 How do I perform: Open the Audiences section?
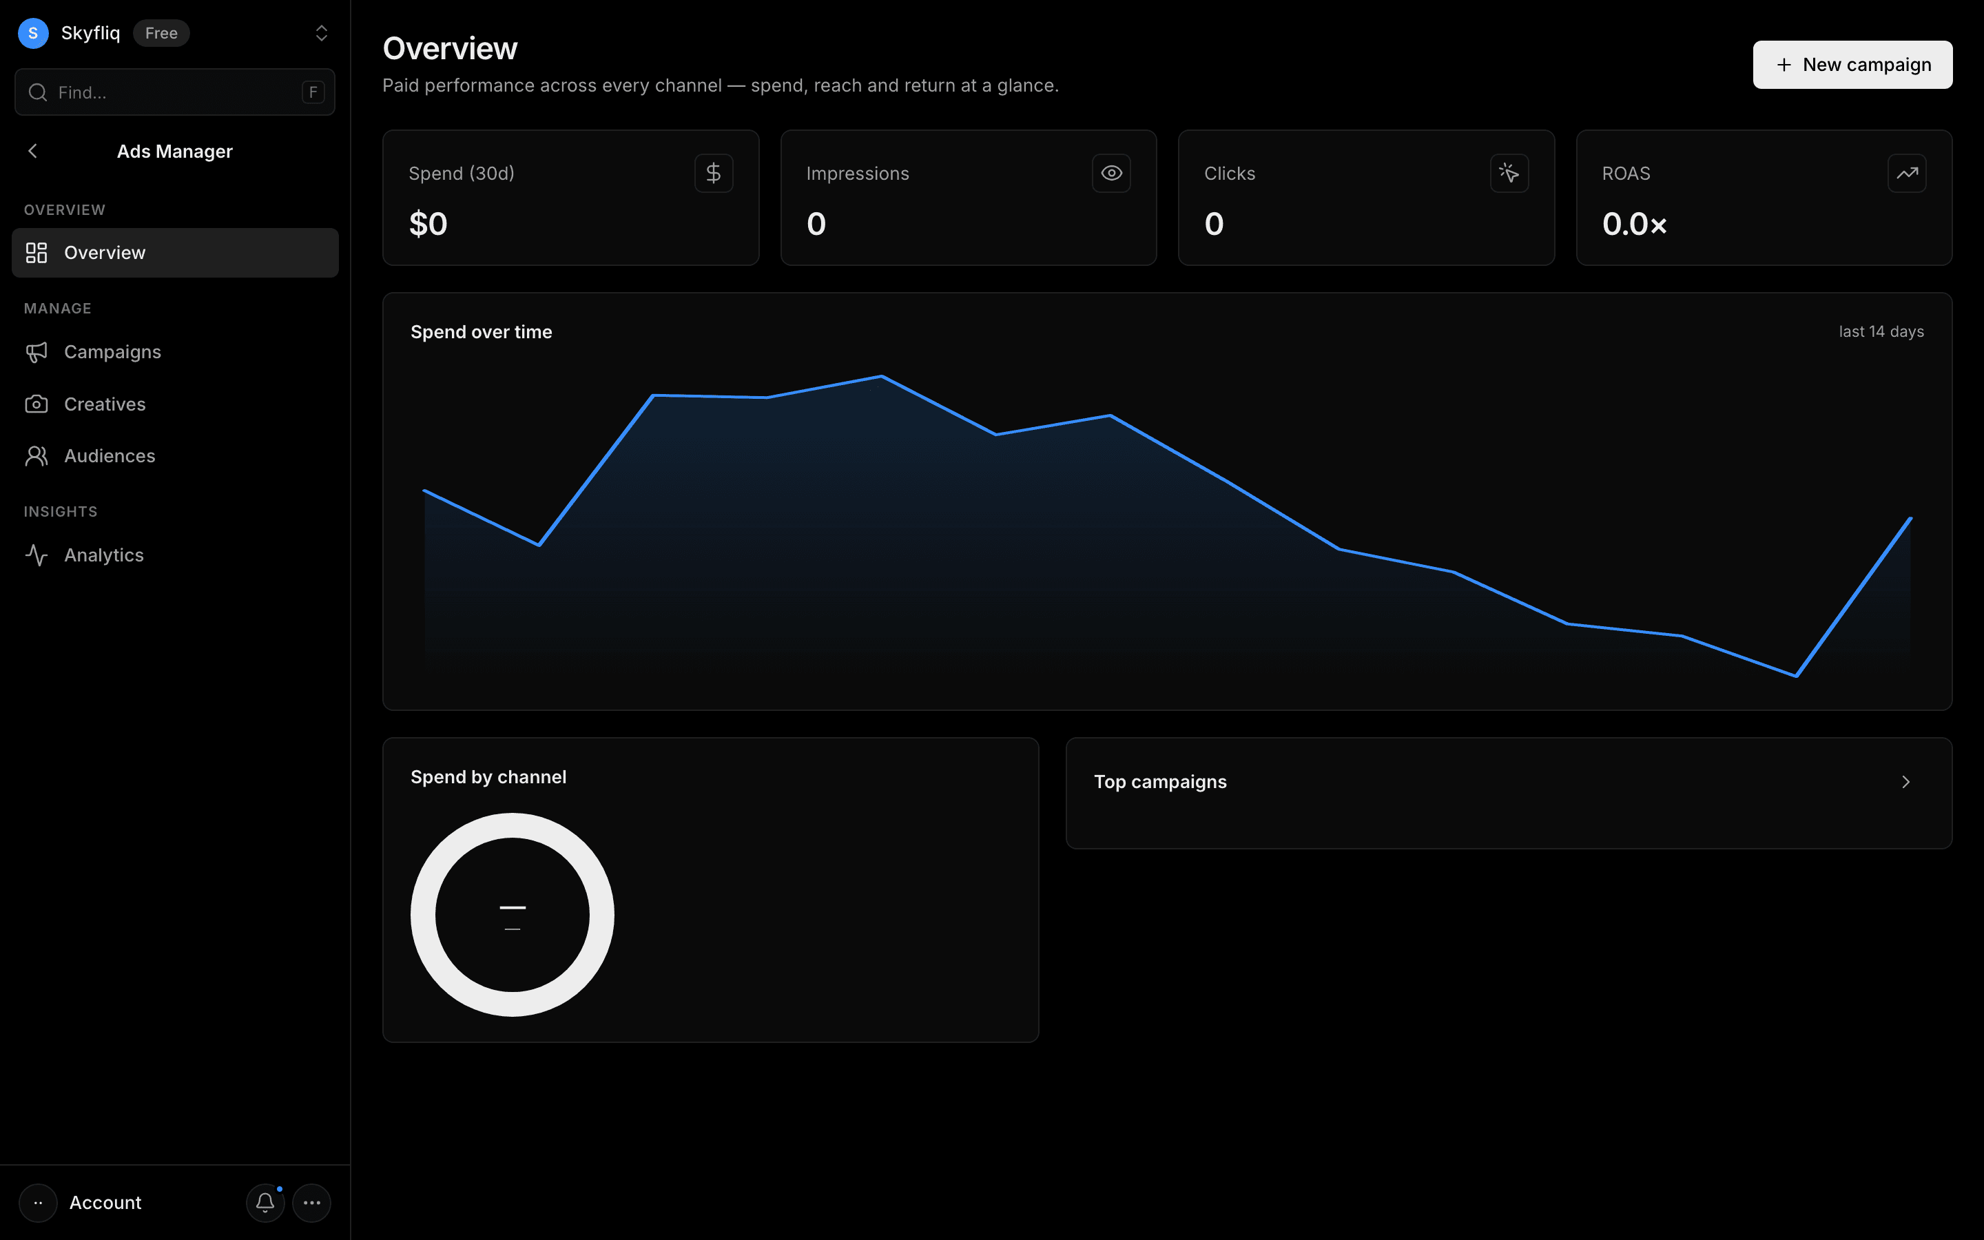(x=174, y=456)
